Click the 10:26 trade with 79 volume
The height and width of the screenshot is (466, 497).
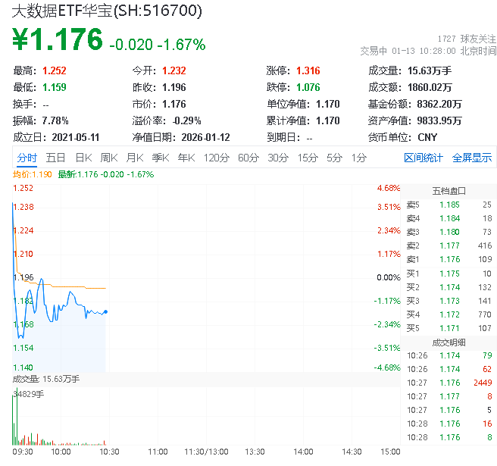click(449, 355)
